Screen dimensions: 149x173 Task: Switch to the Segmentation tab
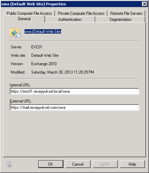pyautogui.click(x=120, y=19)
